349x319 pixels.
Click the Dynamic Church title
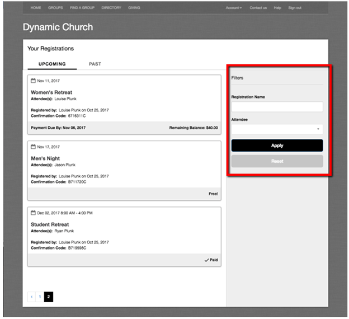click(x=58, y=27)
